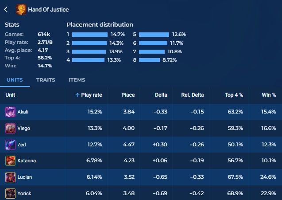This screenshot has height=200, width=282.
Task: Switch to the ITEMS tab
Action: 77,80
